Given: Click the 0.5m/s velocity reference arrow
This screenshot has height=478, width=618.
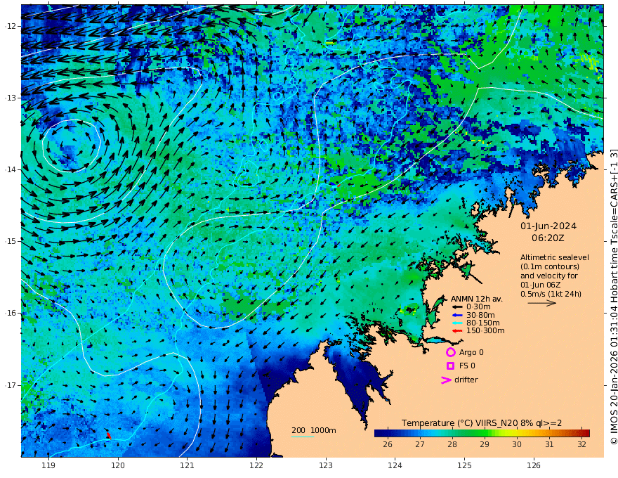Looking at the screenshot, I should pyautogui.click(x=542, y=303).
